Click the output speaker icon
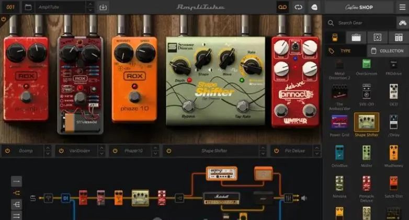Viewport: 409px width, 220px height. pos(304,198)
